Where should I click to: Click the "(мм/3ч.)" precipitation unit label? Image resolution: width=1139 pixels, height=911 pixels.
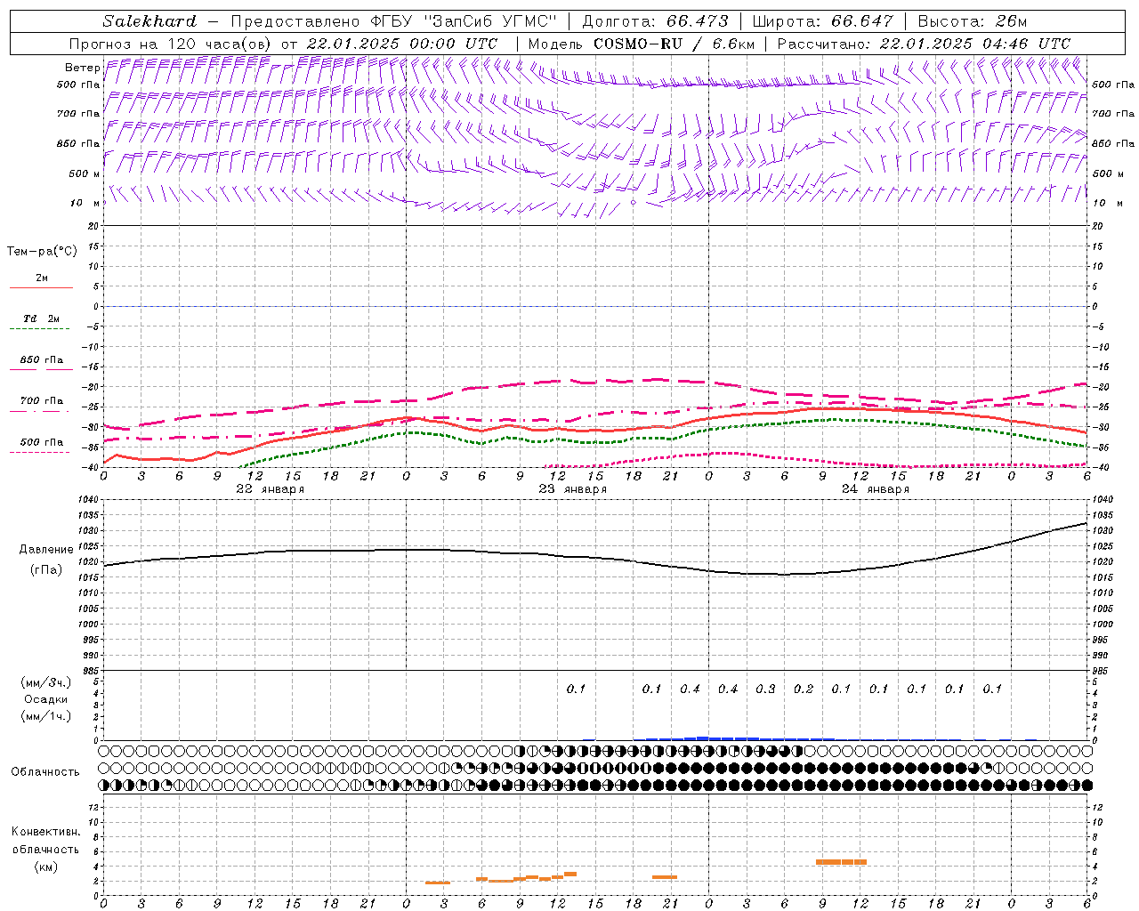click(45, 682)
